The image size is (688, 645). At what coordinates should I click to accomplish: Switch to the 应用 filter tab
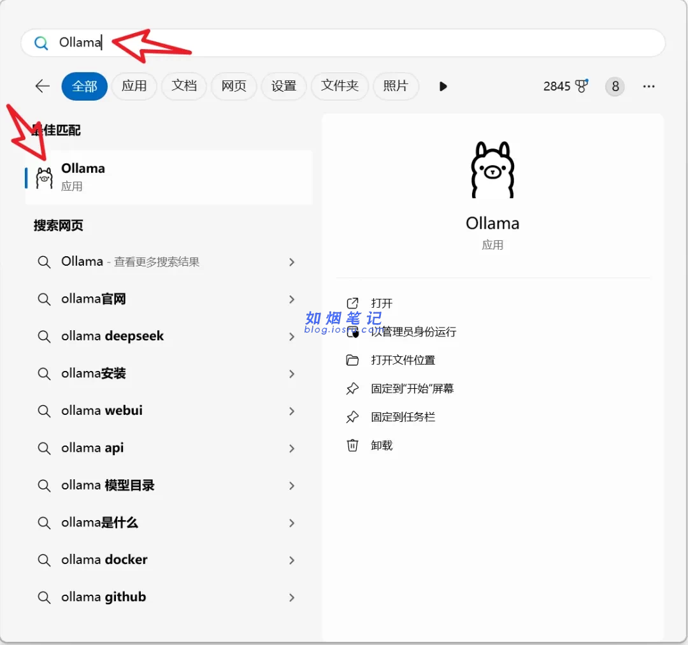(134, 86)
